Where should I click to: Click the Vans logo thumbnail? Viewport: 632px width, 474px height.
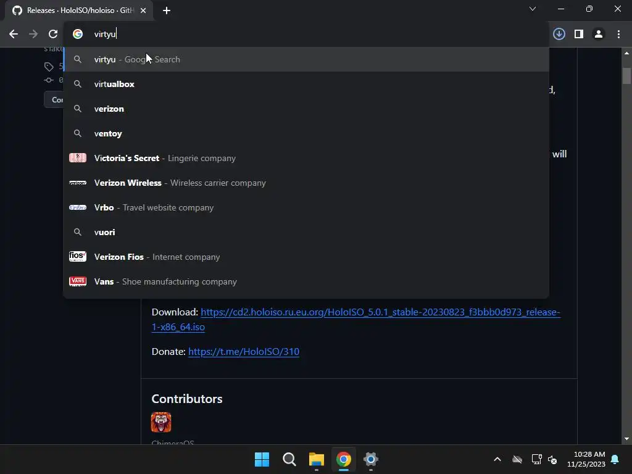tap(78, 281)
